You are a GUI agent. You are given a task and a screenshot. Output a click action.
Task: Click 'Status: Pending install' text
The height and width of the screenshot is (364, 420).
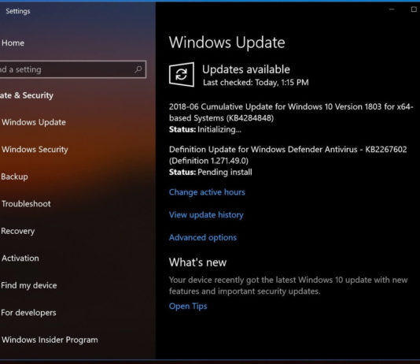pyautogui.click(x=211, y=173)
